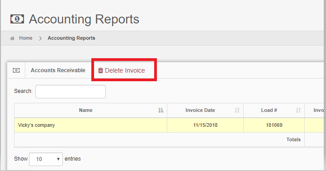
Task: Sort table by Name column
Action: tap(90, 110)
